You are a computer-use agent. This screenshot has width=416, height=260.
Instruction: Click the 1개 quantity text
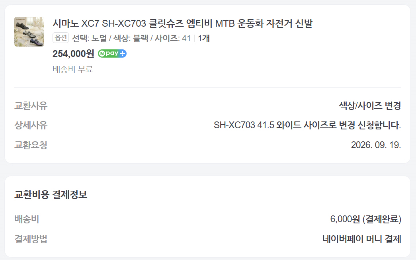click(x=204, y=38)
